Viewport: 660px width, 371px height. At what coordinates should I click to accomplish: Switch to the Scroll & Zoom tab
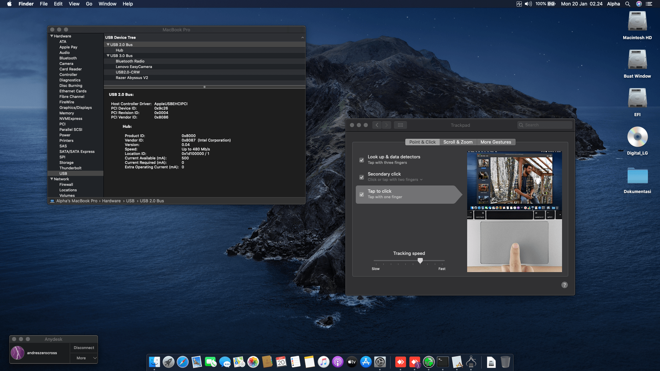pyautogui.click(x=458, y=142)
